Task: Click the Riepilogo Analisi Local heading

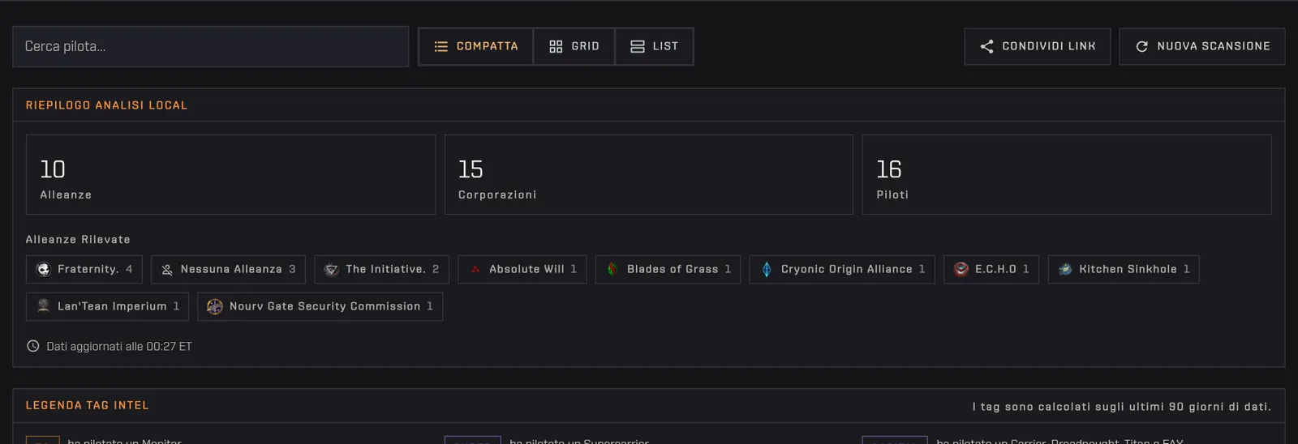Action: pyautogui.click(x=106, y=105)
